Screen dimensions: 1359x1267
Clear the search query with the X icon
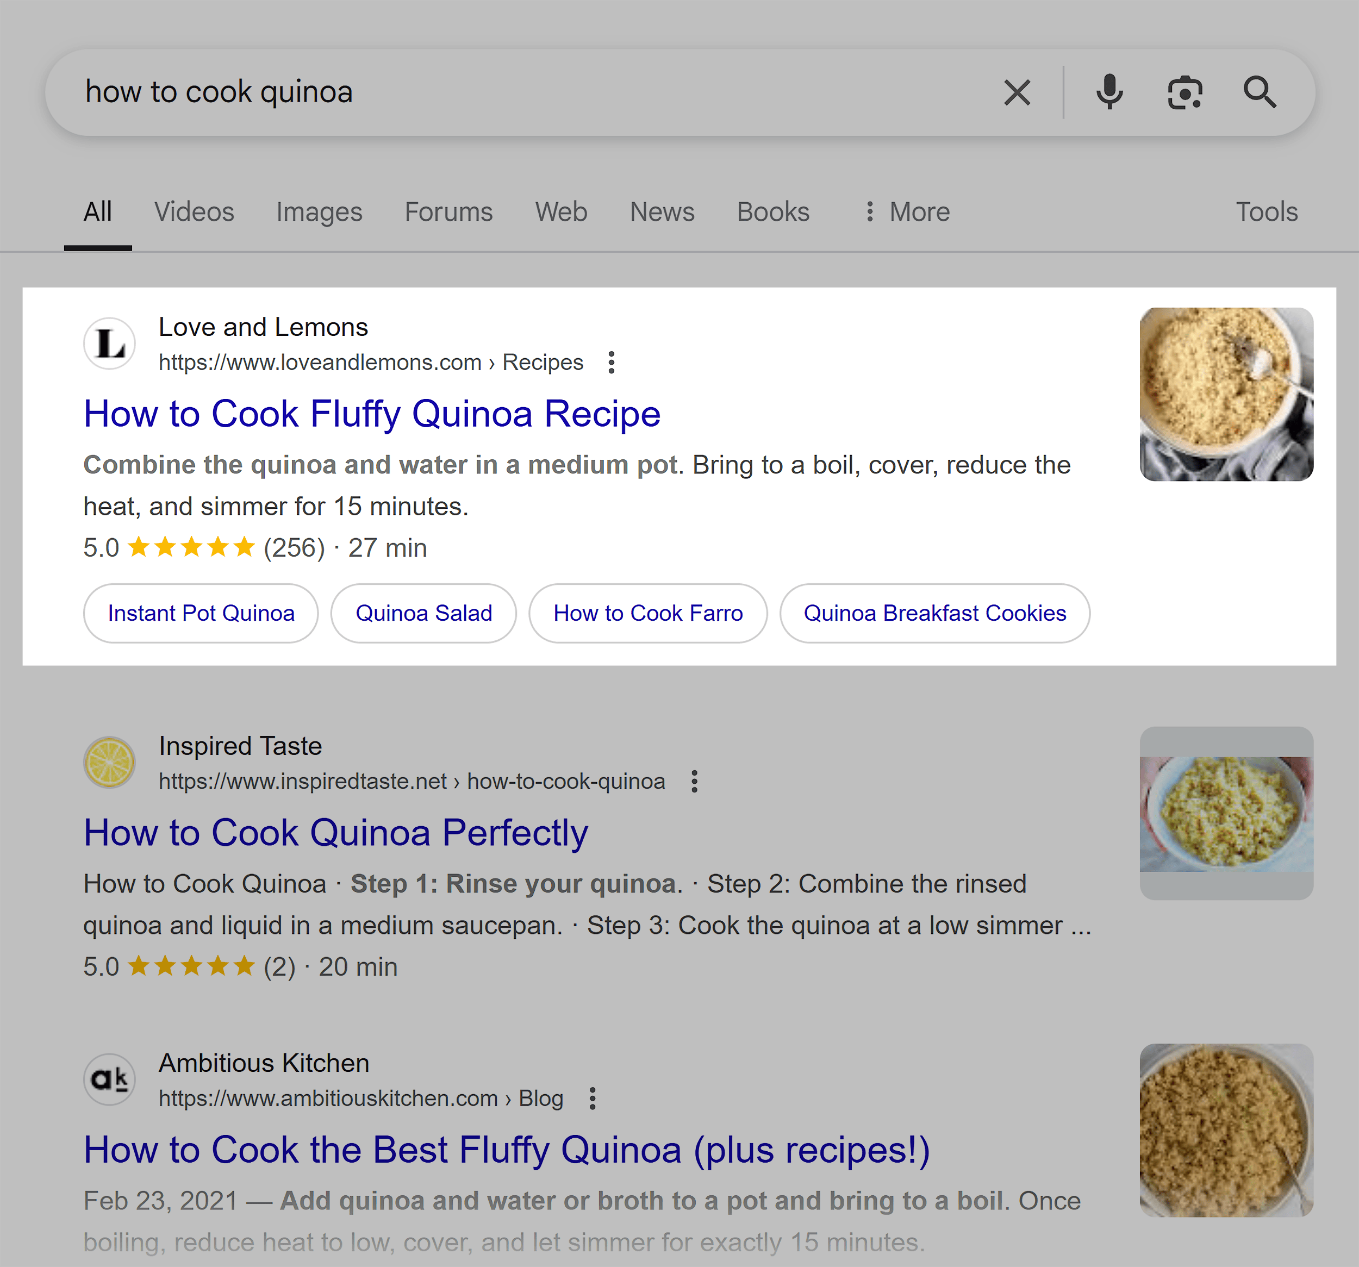(x=1017, y=91)
